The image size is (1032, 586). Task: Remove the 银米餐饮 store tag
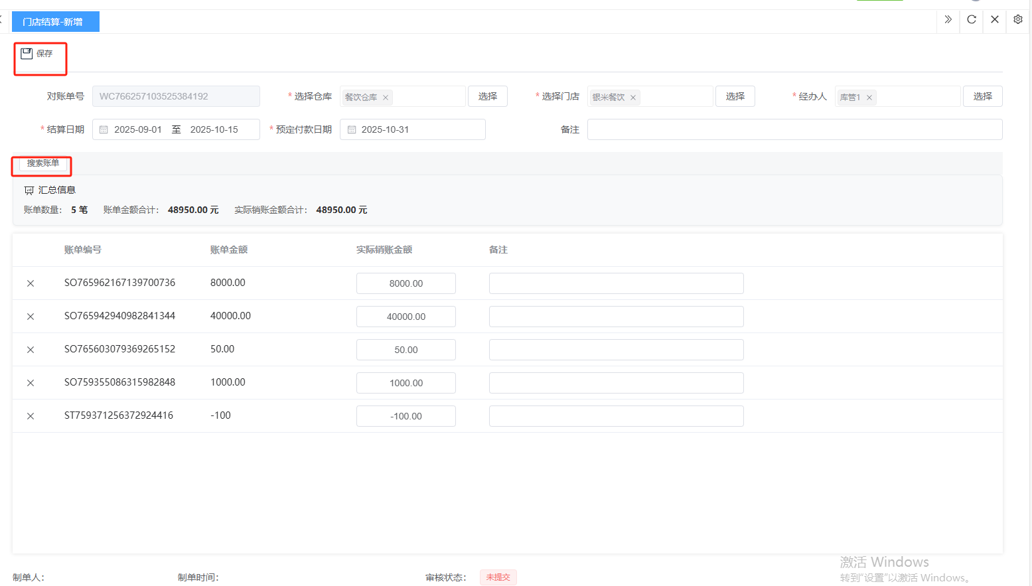(x=633, y=98)
